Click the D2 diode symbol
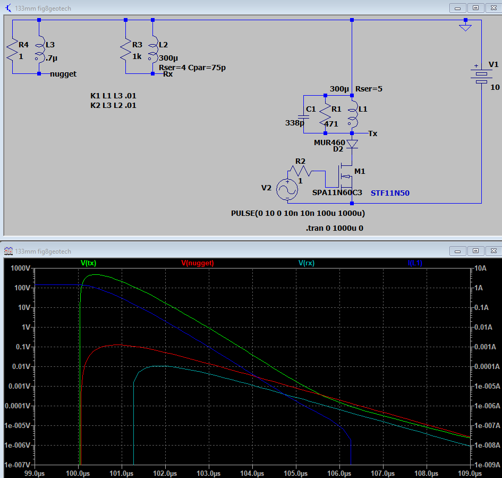This screenshot has width=502, height=478. point(352,144)
